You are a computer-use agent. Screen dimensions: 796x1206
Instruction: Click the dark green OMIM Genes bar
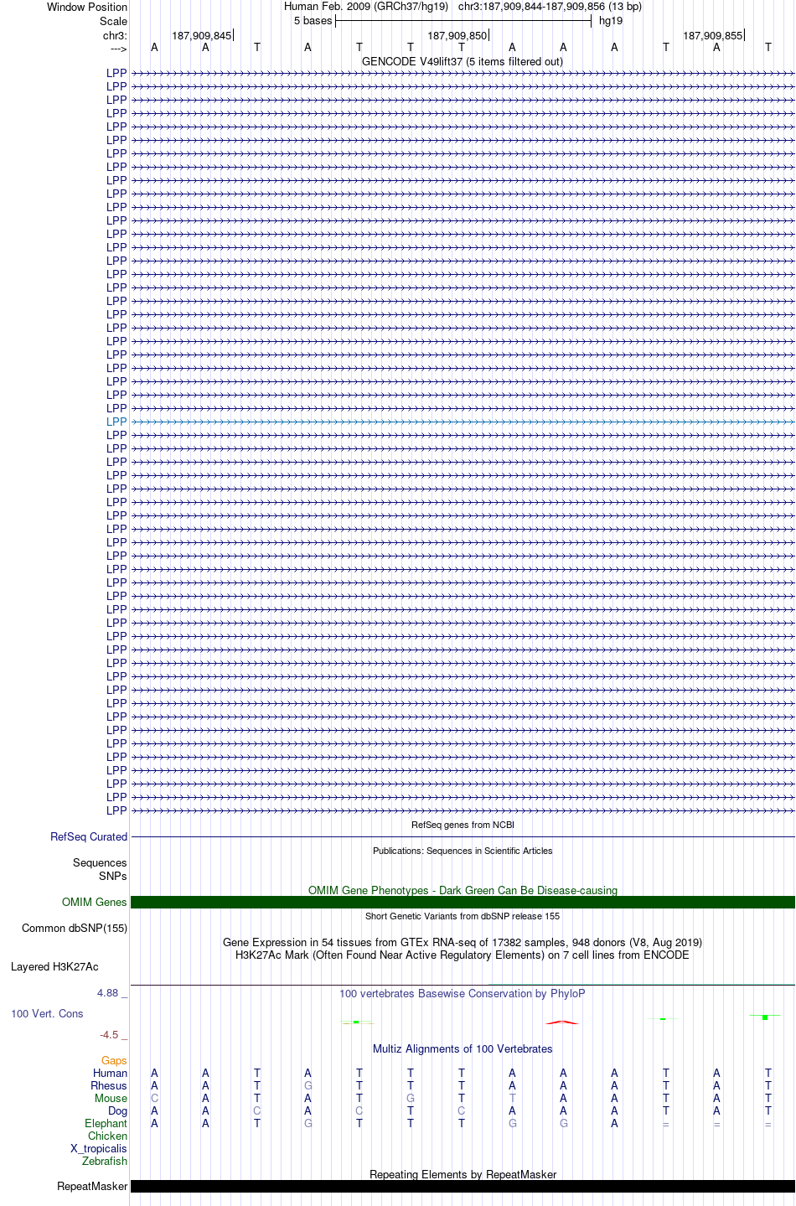point(463,902)
